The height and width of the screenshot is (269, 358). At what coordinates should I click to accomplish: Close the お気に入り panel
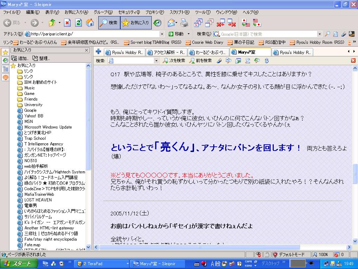click(x=87, y=50)
